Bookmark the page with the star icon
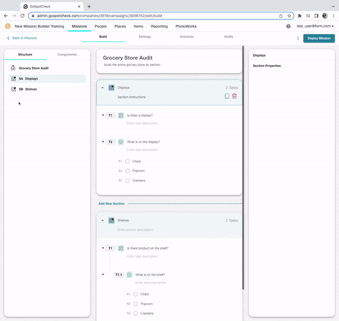Image resolution: width=339 pixels, height=321 pixels. point(289,16)
